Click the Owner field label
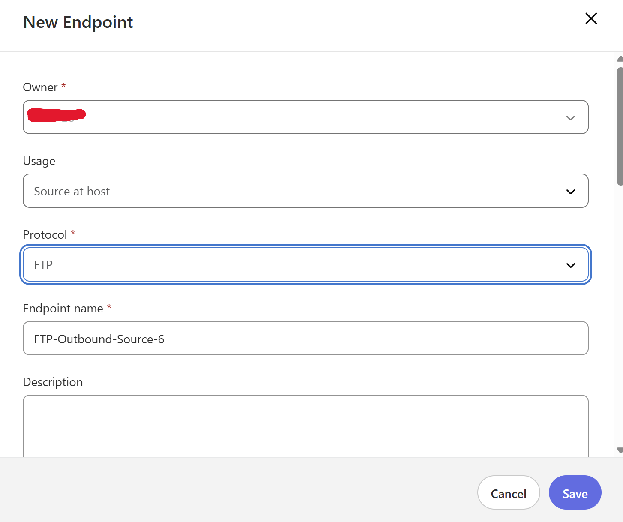The image size is (623, 522). tap(40, 87)
